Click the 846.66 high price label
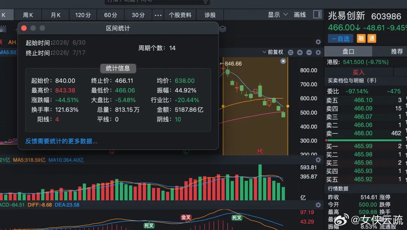Screen dimensions: 407x230 (233, 64)
